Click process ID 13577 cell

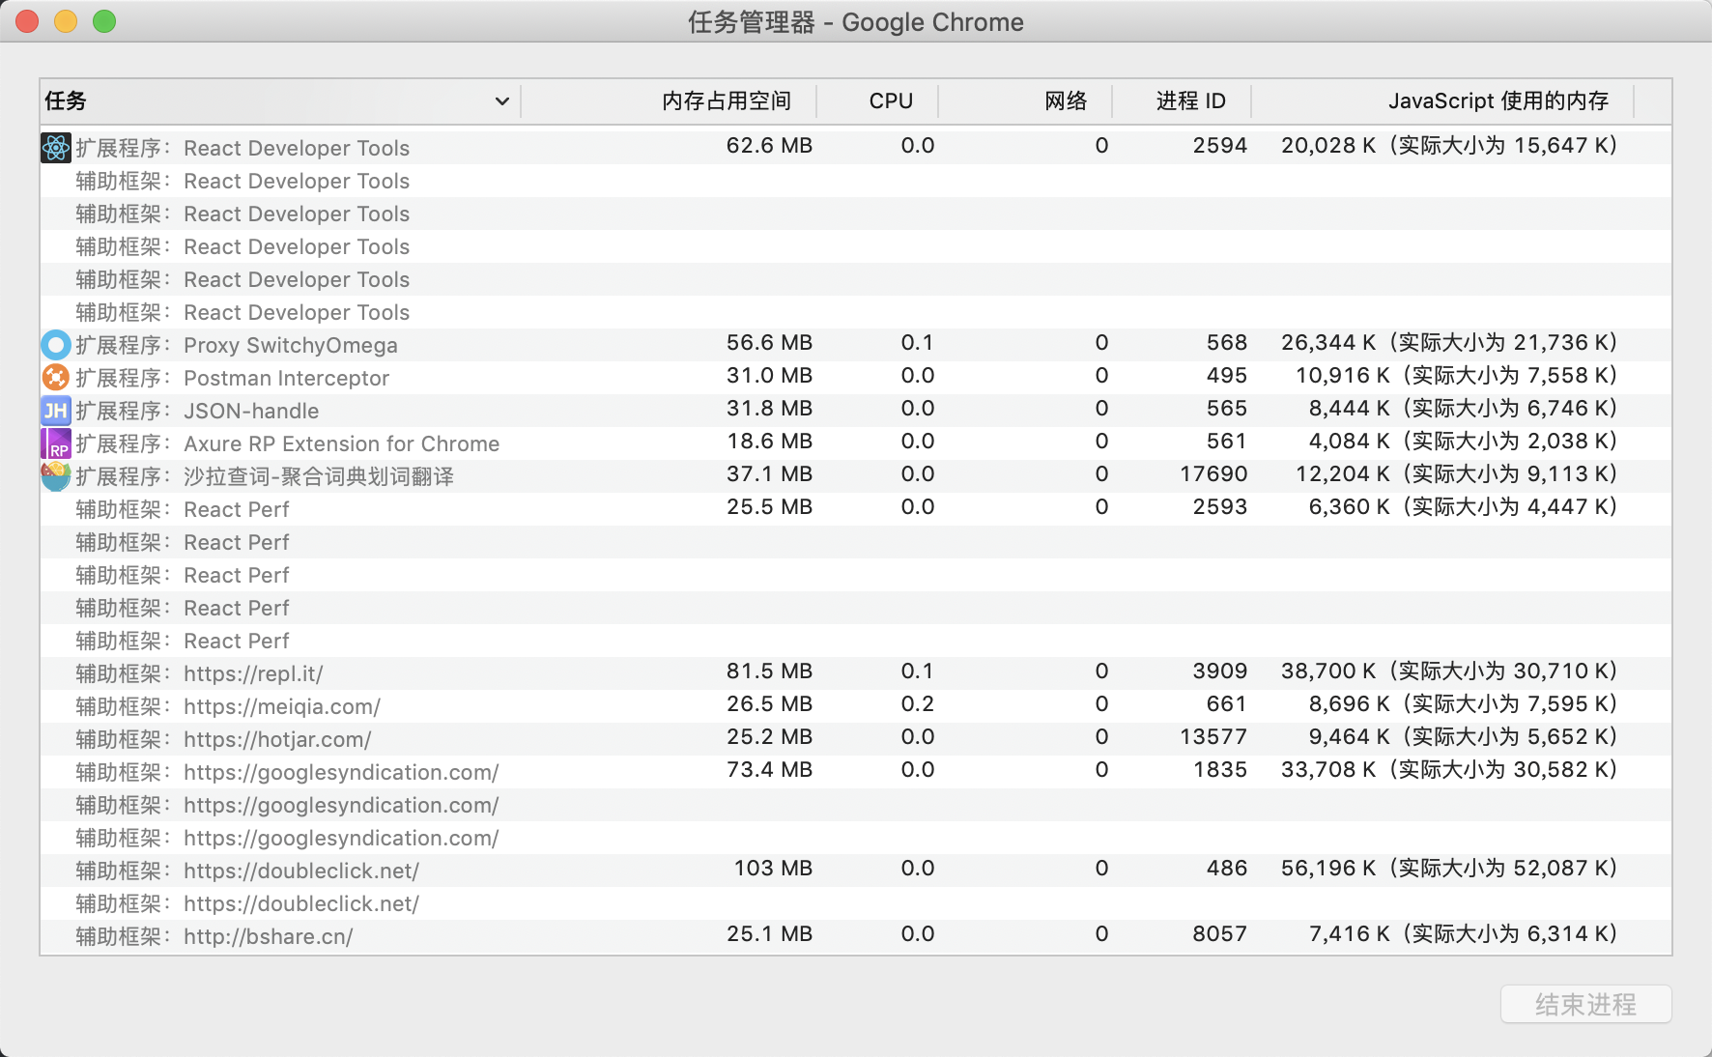point(1213,737)
